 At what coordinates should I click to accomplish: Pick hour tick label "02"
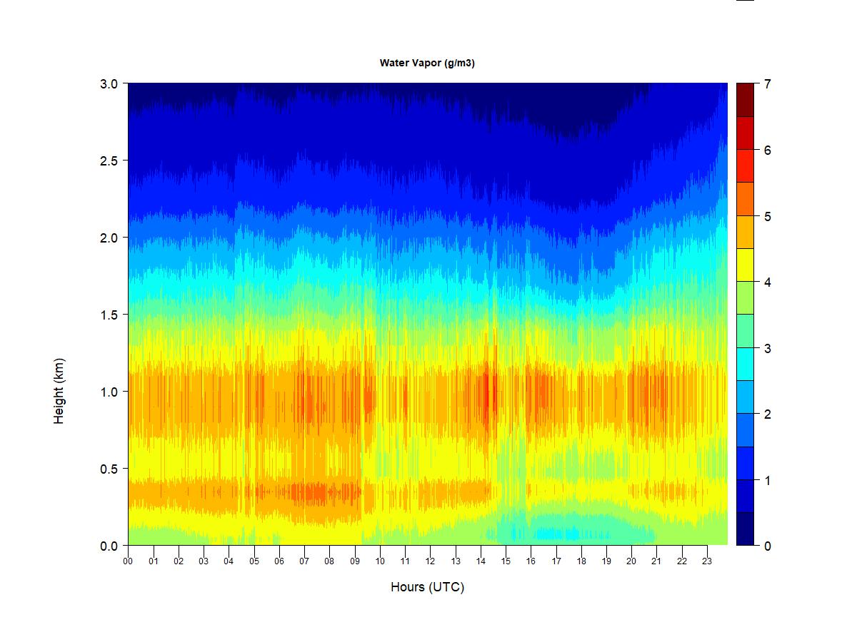pyautogui.click(x=179, y=561)
